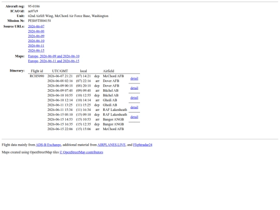Click local time (15) 15:06

83,129
